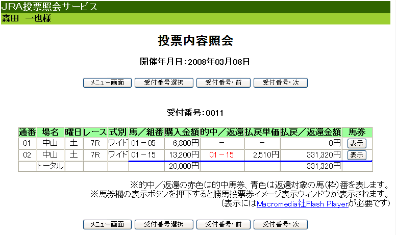Click the 購入金額 column header
This screenshot has width=396, height=235.
click(x=182, y=133)
